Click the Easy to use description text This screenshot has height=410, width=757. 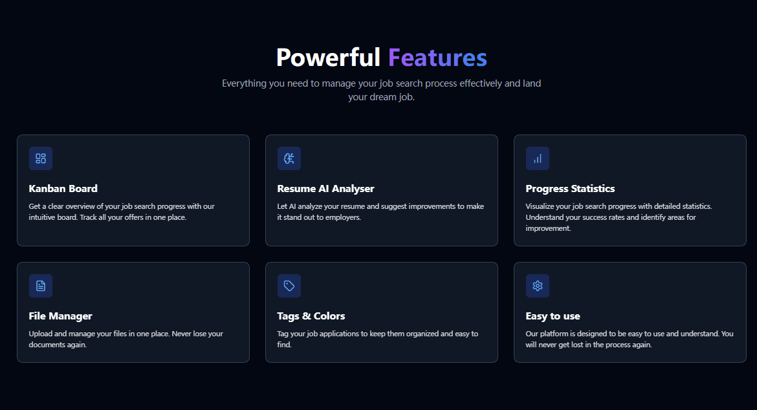pyautogui.click(x=630, y=339)
